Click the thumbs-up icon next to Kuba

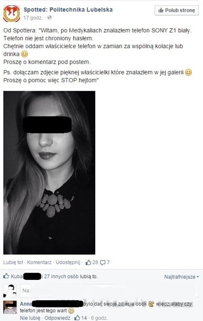point(6,276)
